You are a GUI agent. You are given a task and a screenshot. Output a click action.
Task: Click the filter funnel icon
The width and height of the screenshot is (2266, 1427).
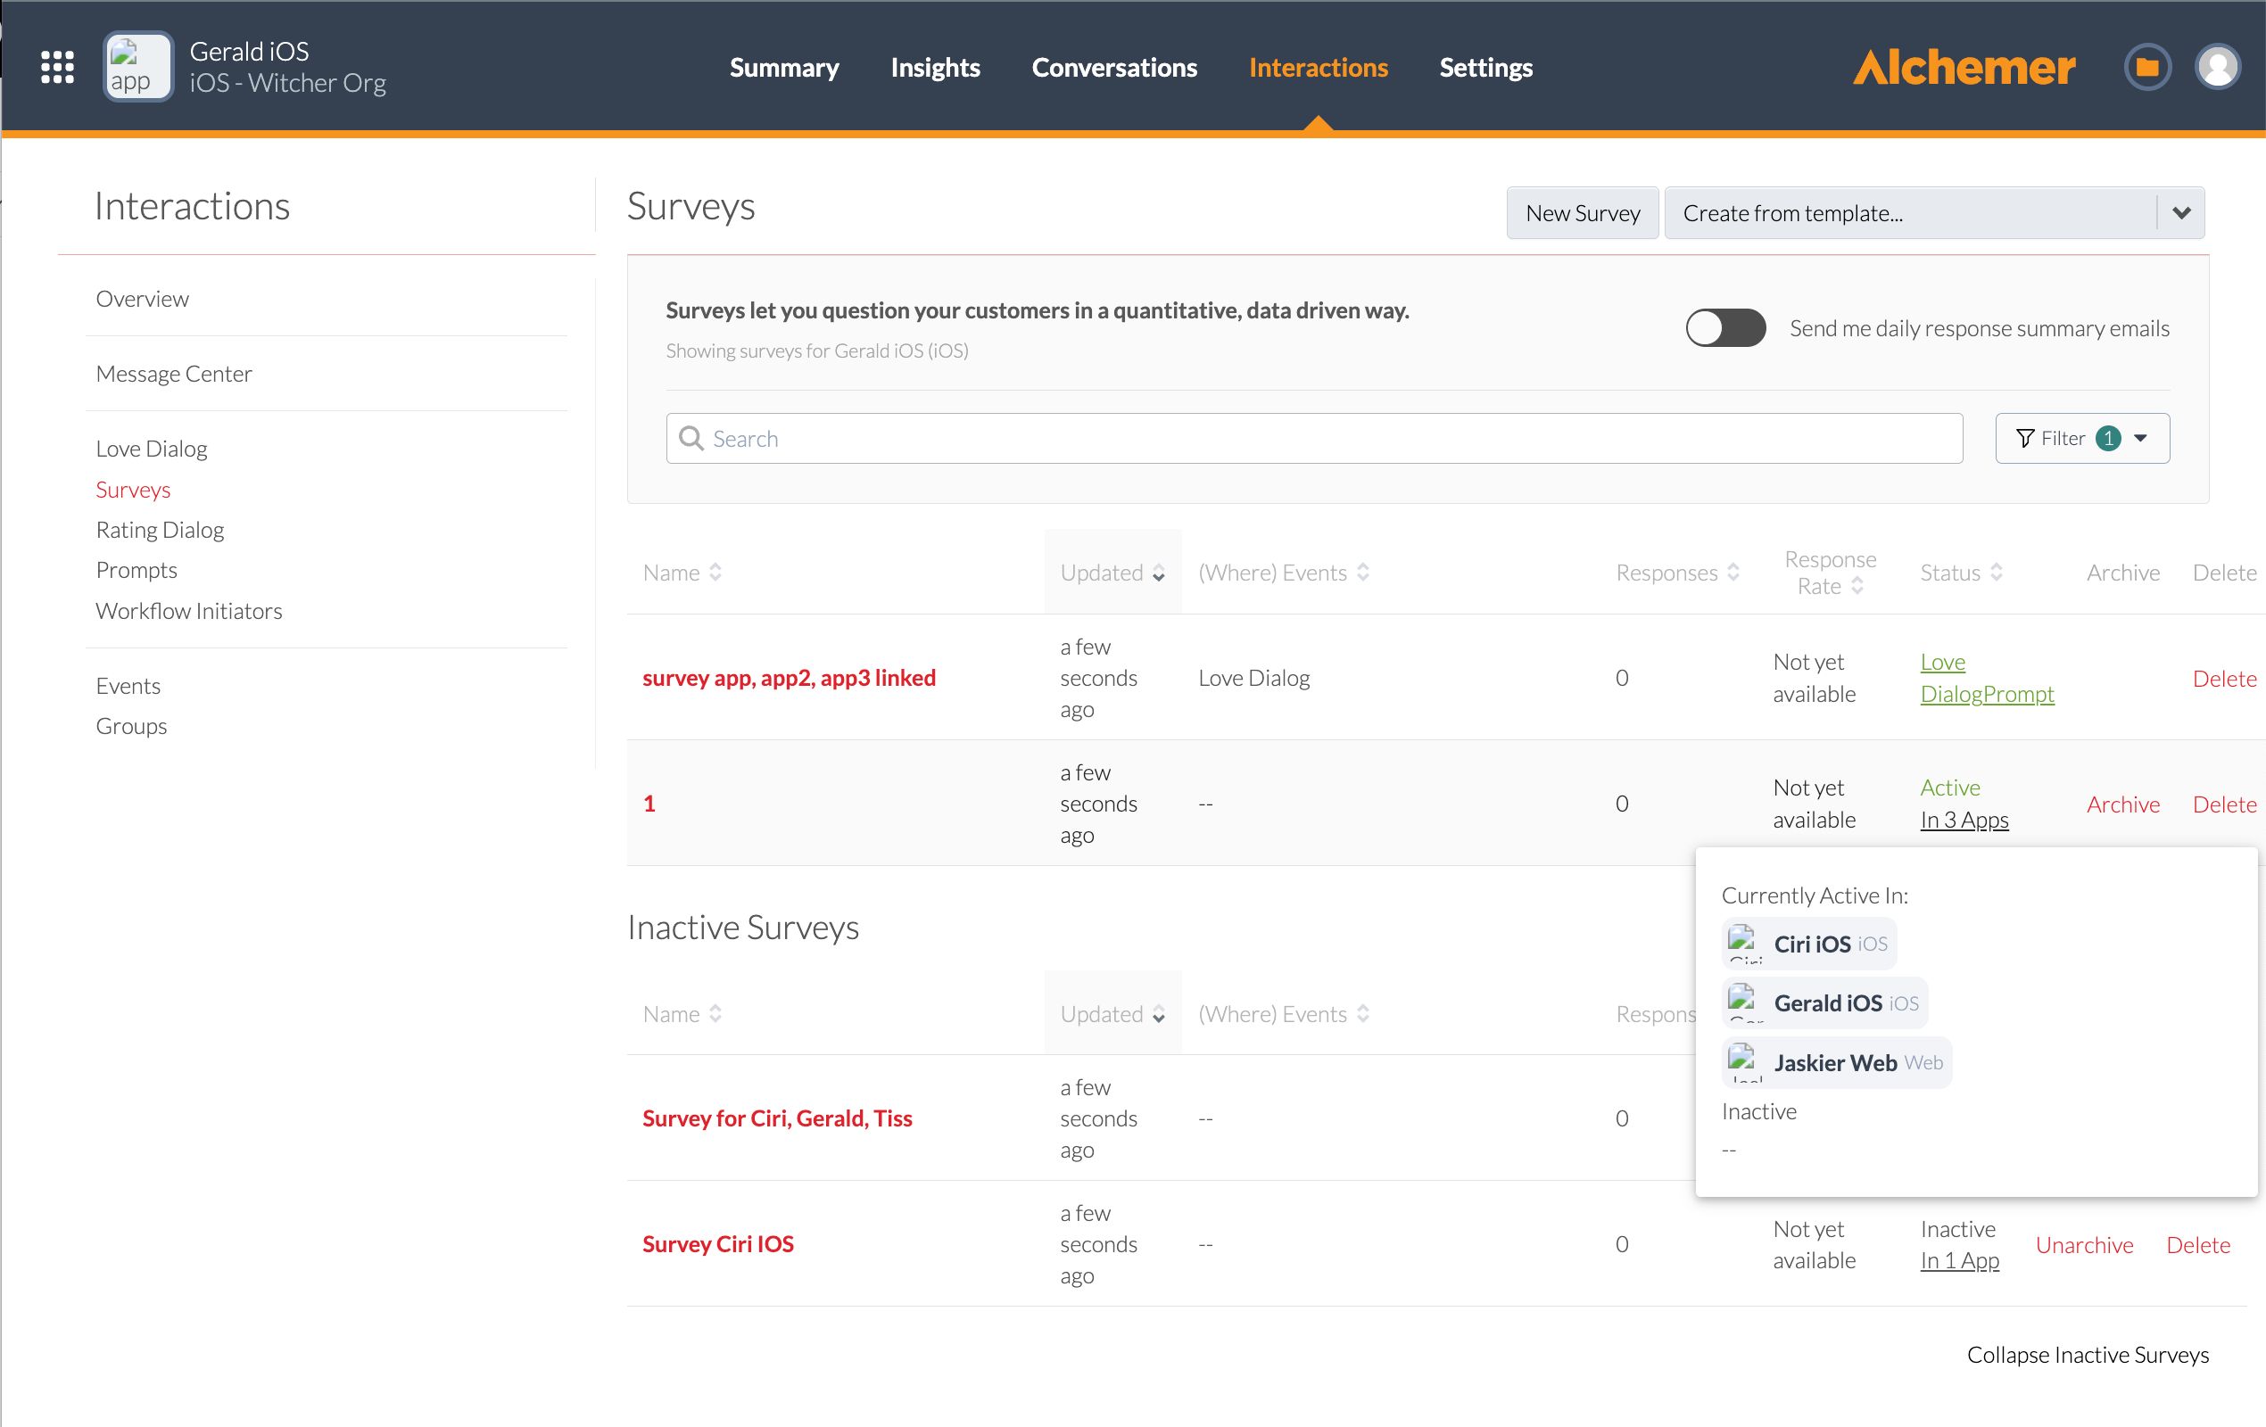point(2024,438)
